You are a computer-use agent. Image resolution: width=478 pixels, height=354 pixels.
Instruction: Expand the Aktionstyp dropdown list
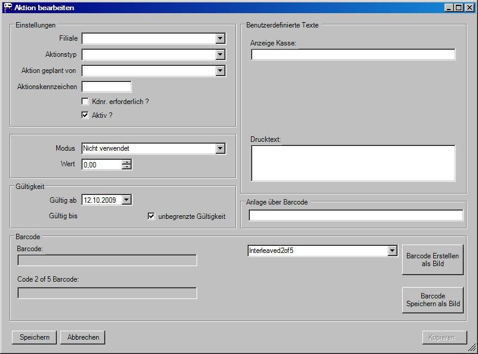click(x=220, y=54)
